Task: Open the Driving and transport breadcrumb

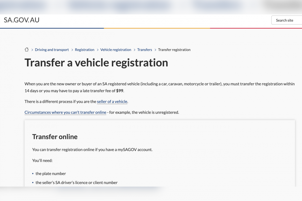Action: tap(52, 50)
